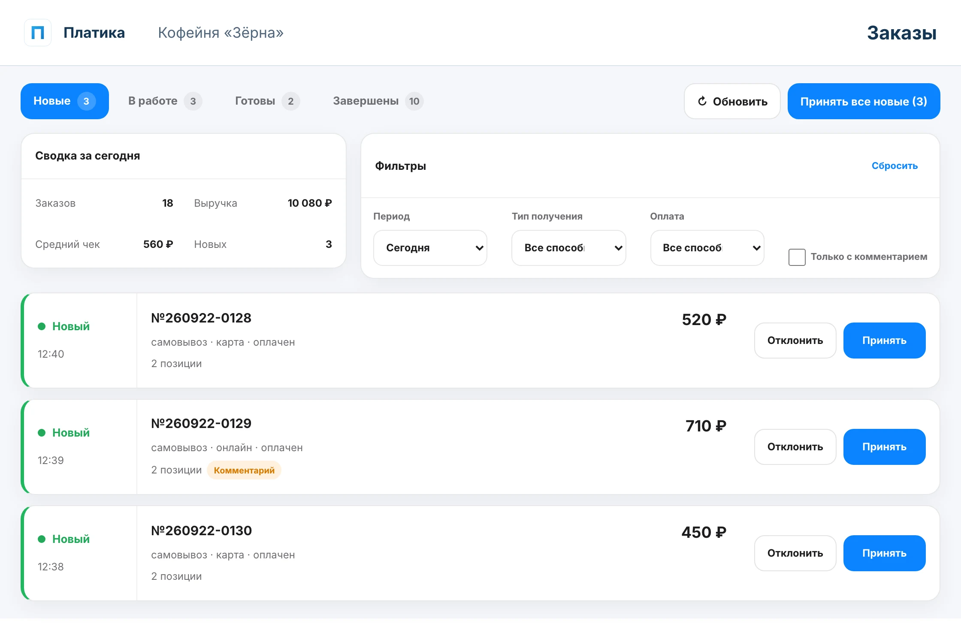Click the самовывоз · онлайн · оплачен line

227,448
